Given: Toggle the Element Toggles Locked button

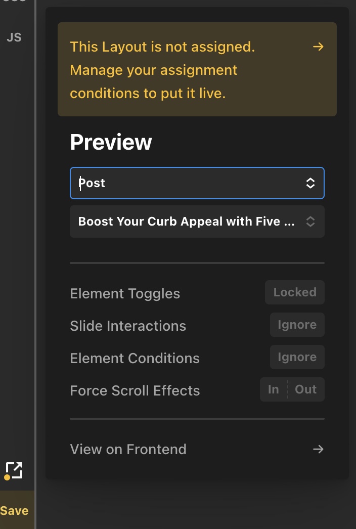Looking at the screenshot, I should [295, 292].
